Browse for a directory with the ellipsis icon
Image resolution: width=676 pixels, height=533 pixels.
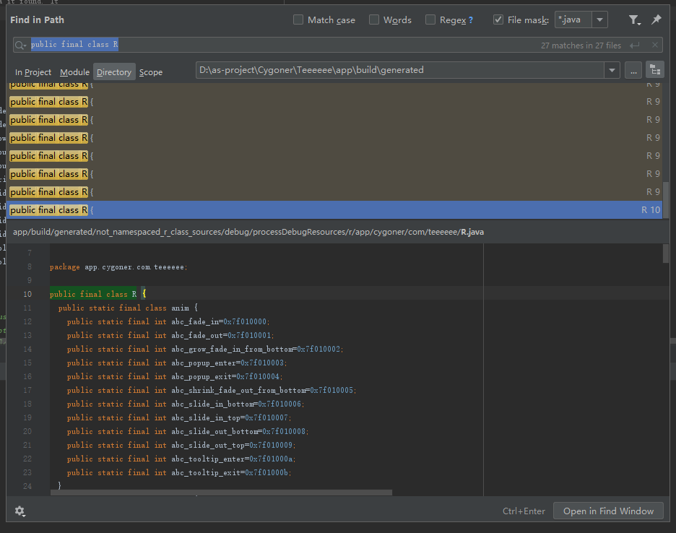[632, 69]
